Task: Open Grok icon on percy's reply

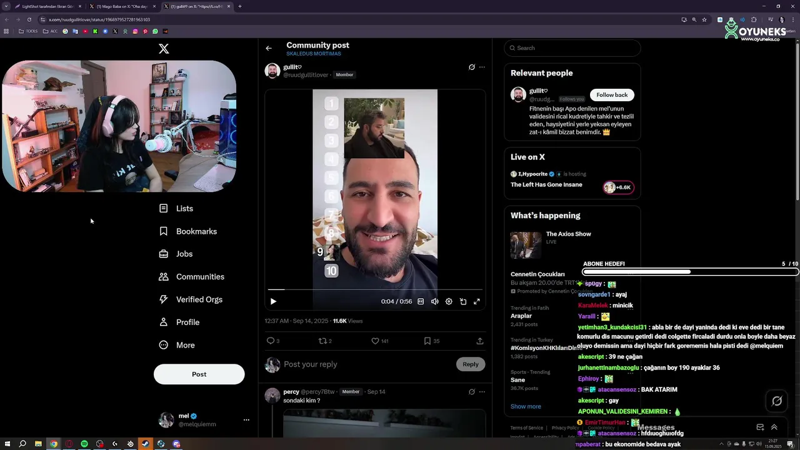Action: coord(472,392)
